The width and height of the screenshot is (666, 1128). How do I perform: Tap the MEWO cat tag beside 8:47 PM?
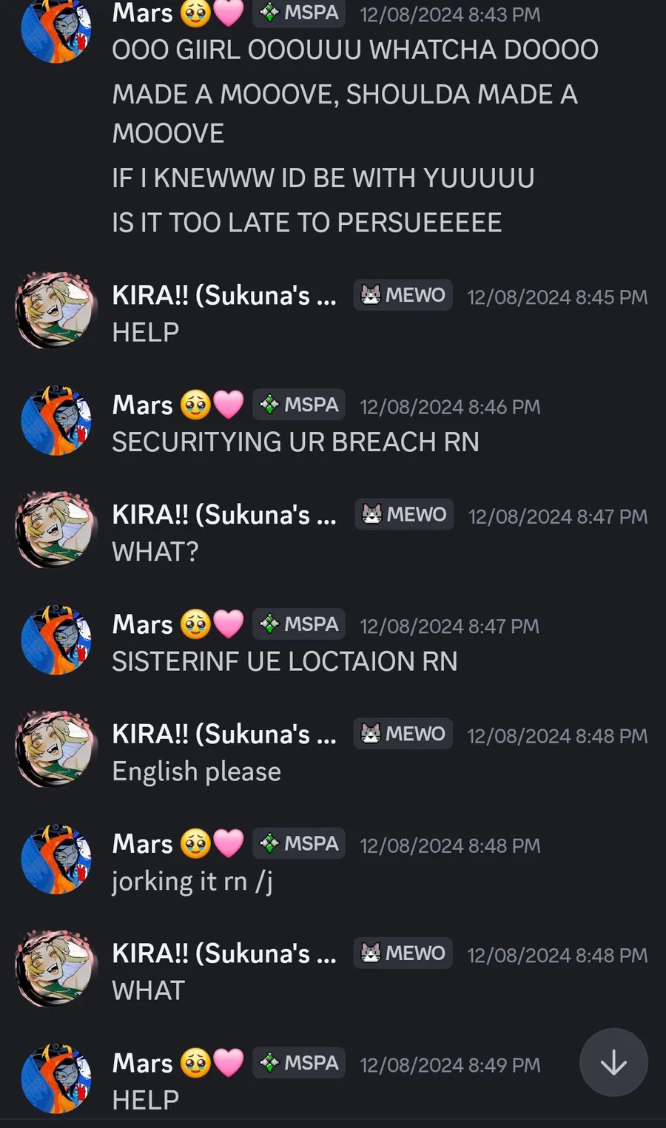tap(404, 514)
